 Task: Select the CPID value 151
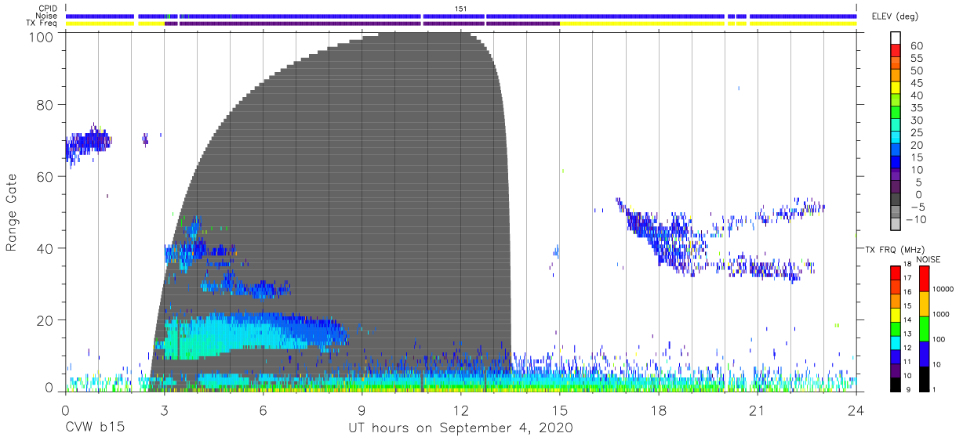[x=461, y=9]
